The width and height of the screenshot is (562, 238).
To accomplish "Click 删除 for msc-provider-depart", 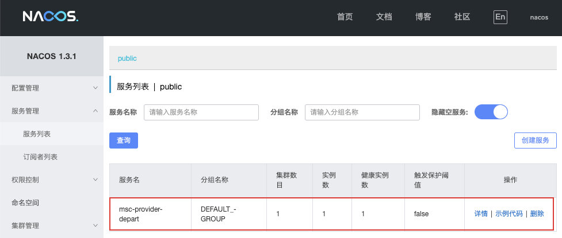I will tap(537, 214).
